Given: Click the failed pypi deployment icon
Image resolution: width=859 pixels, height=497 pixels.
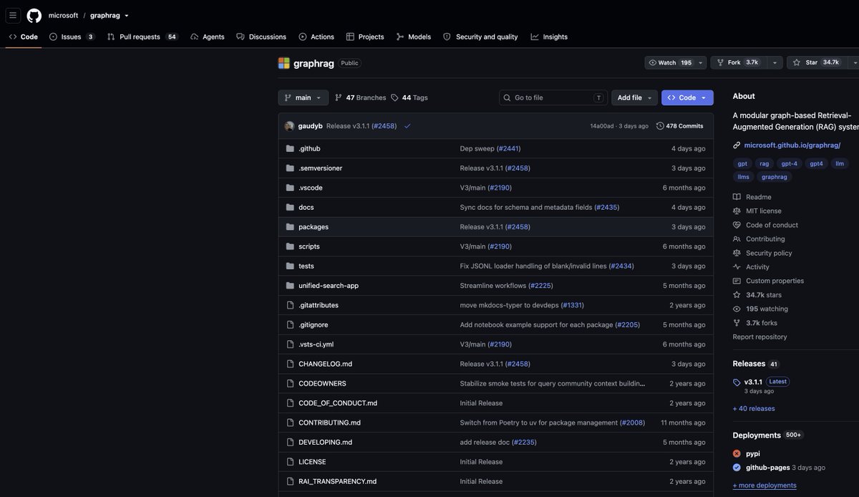Looking at the screenshot, I should [x=737, y=453].
